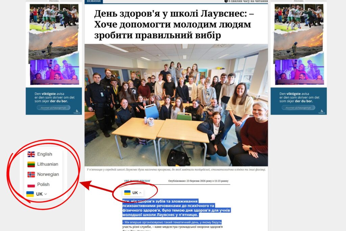Open the НОВИНИ category tab

click(x=94, y=1)
